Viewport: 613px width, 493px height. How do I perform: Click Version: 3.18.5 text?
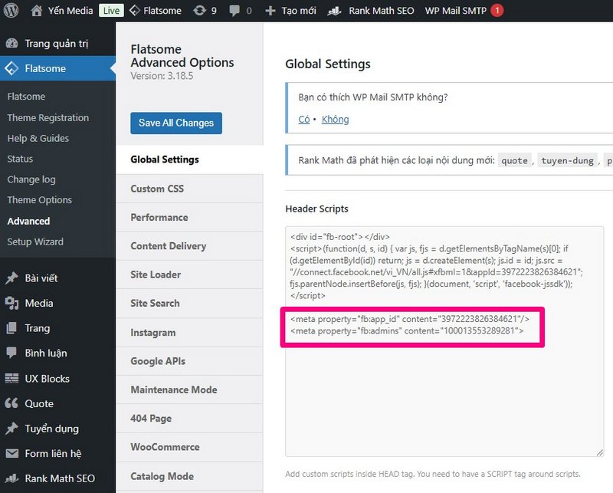click(162, 75)
